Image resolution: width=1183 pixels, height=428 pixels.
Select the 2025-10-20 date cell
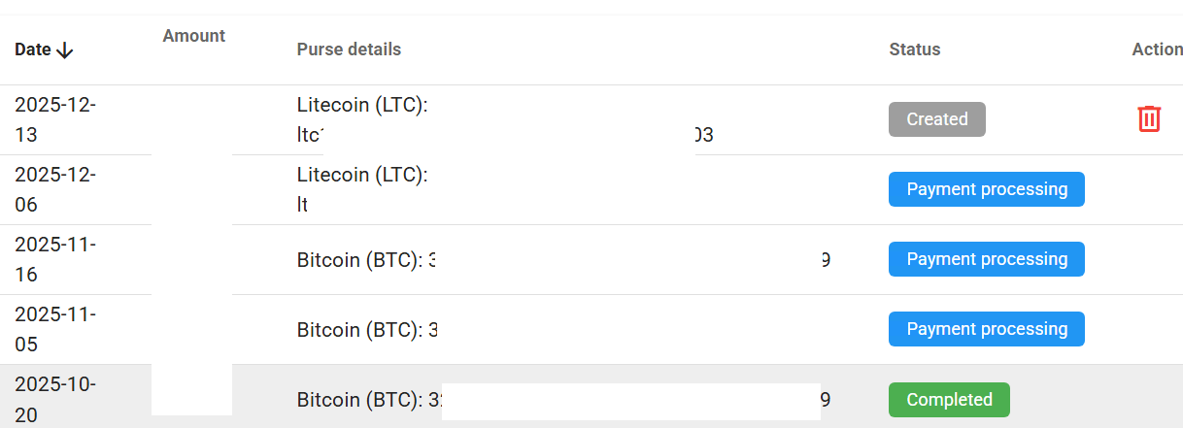(55, 399)
